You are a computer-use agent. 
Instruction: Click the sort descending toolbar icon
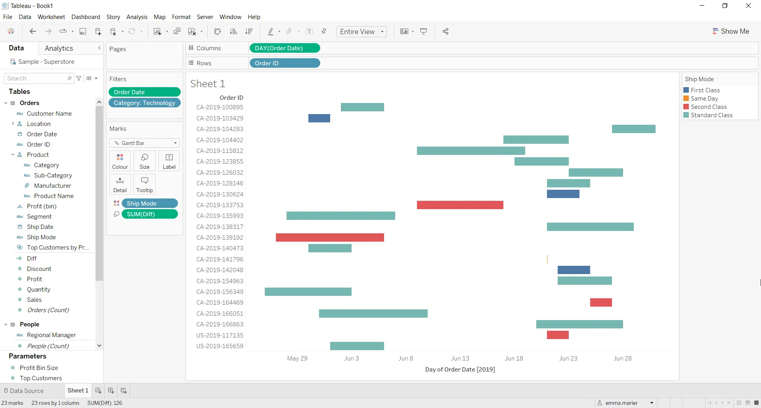point(249,32)
